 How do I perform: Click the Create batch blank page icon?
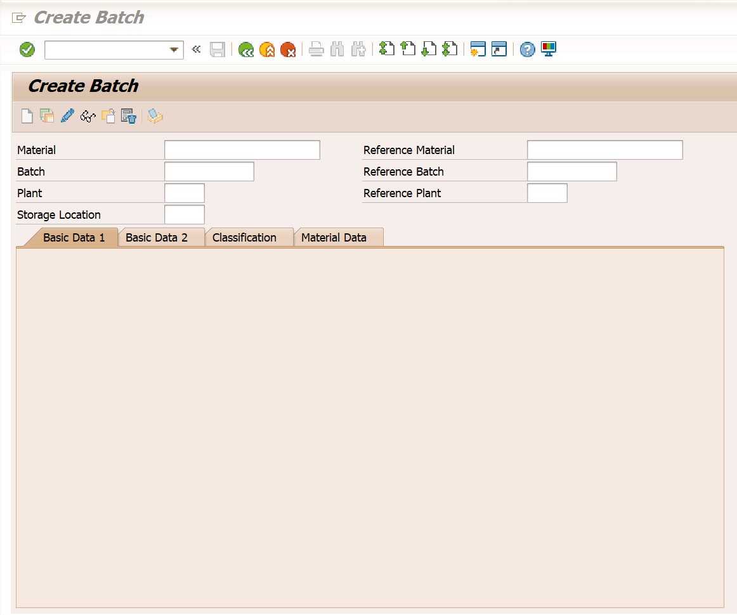click(27, 116)
